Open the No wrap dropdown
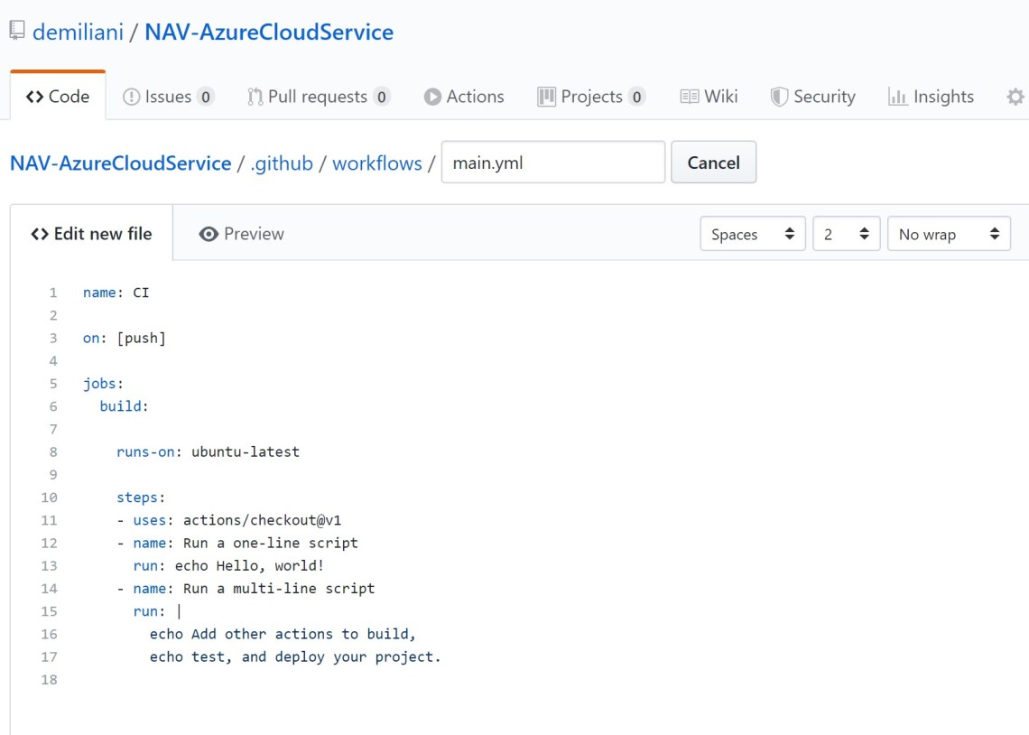Screen dimensions: 1029x735 pyautogui.click(x=949, y=233)
